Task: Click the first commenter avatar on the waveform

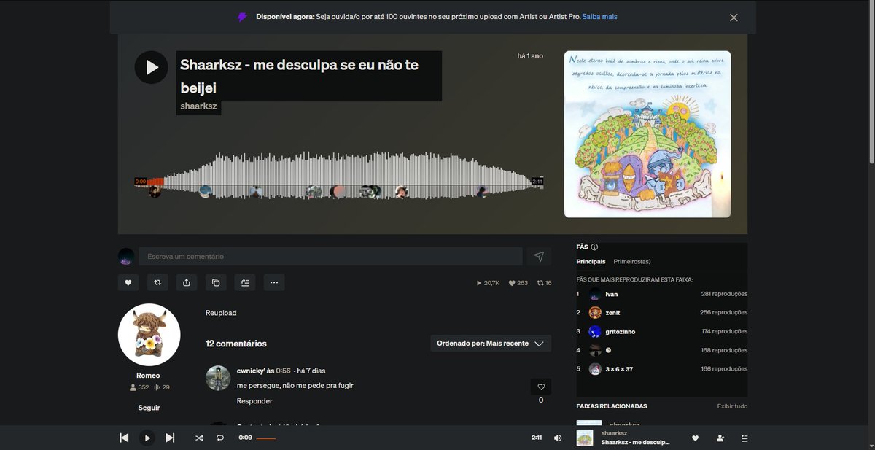Action: [155, 191]
